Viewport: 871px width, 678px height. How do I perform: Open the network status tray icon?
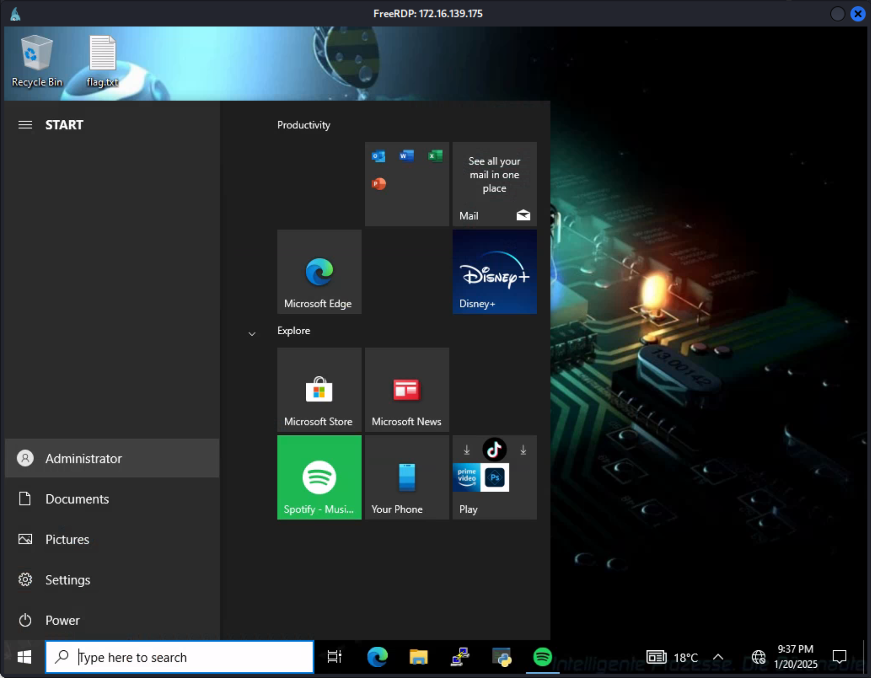[759, 657]
